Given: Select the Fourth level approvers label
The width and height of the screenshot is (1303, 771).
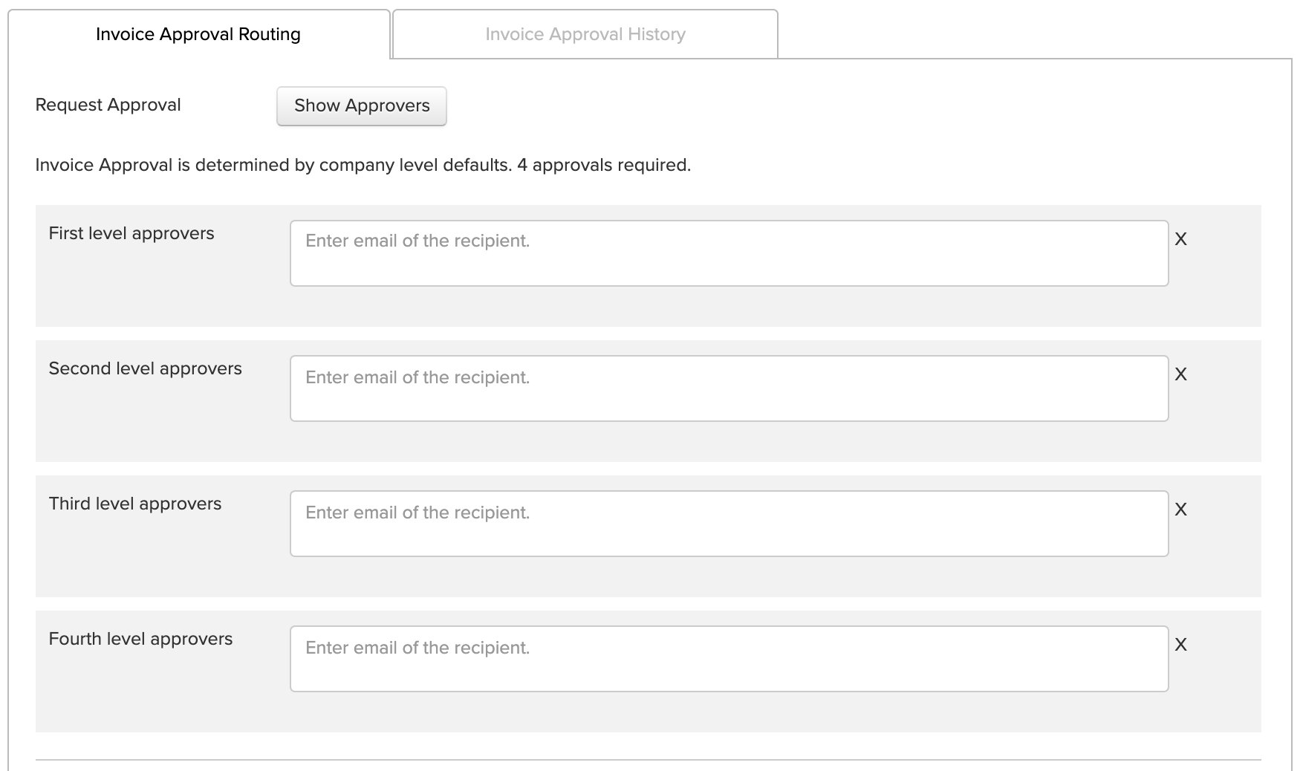Looking at the screenshot, I should tap(141, 639).
